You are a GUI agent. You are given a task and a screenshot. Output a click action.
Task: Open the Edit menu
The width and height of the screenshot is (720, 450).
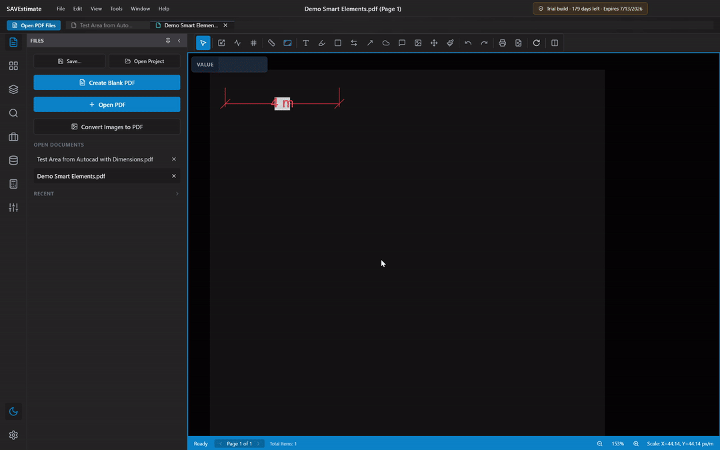tap(77, 8)
